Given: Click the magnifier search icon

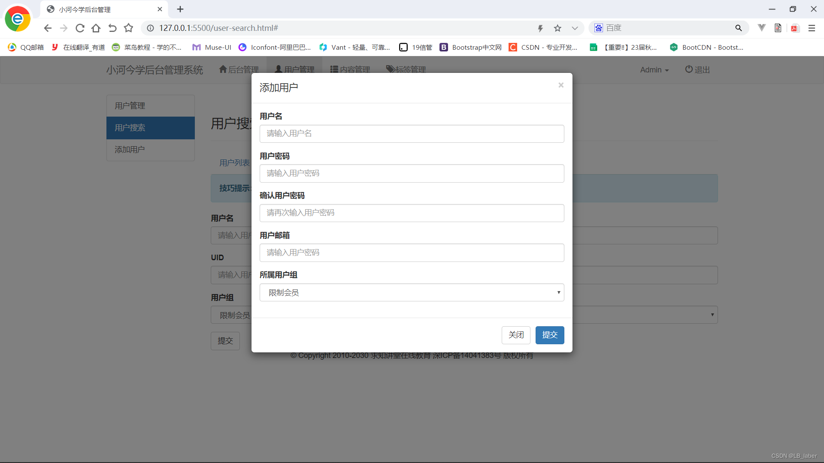Looking at the screenshot, I should [739, 28].
